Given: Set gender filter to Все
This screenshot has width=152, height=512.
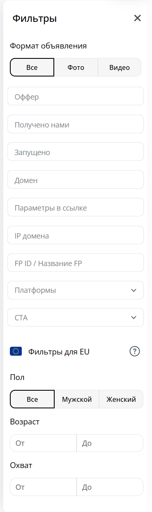Looking at the screenshot, I should click(x=32, y=399).
